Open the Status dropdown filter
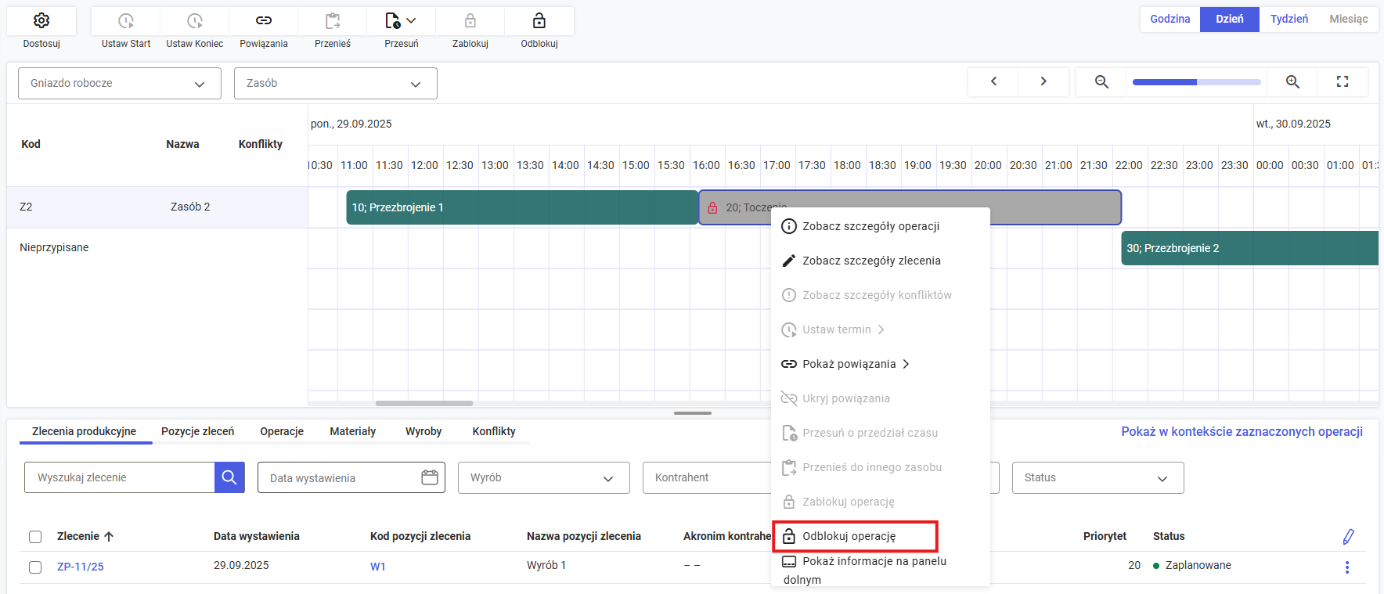The height and width of the screenshot is (594, 1384). (x=1097, y=478)
